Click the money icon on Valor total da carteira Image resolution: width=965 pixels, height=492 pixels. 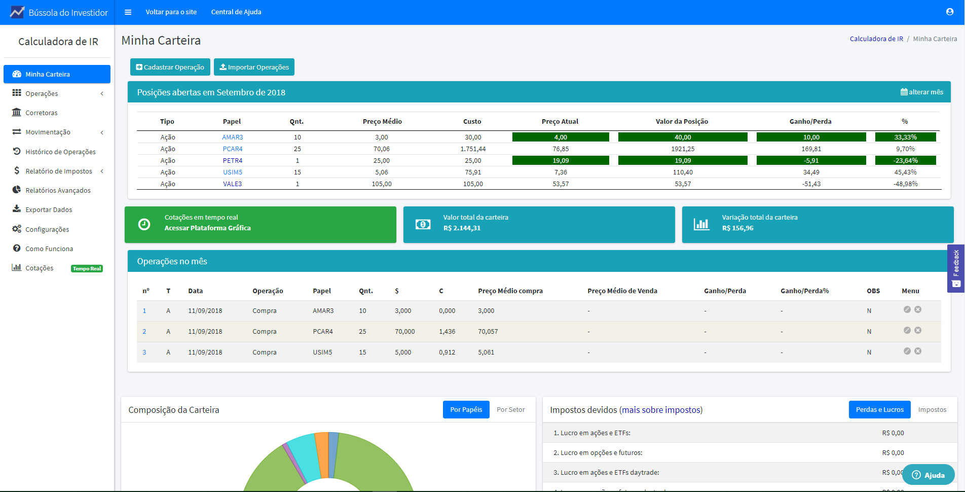tap(423, 224)
